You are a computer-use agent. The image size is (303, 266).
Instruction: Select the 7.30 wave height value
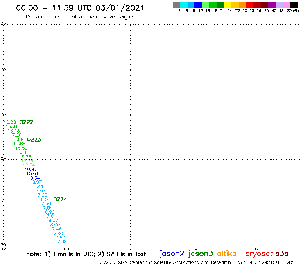[46, 203]
